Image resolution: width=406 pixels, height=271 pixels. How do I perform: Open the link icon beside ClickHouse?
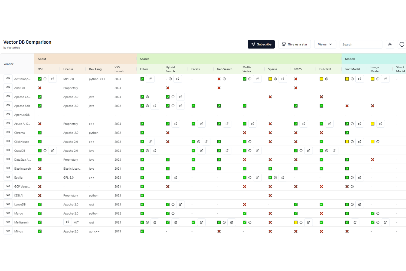click(x=8, y=141)
